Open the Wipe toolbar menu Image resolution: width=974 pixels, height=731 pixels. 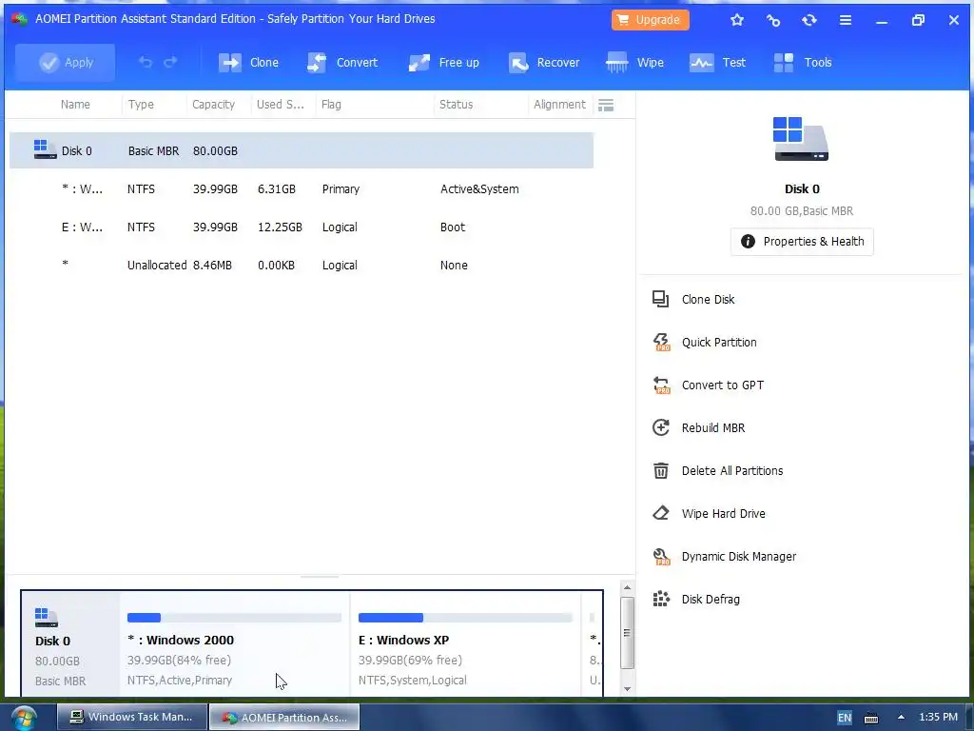point(634,62)
